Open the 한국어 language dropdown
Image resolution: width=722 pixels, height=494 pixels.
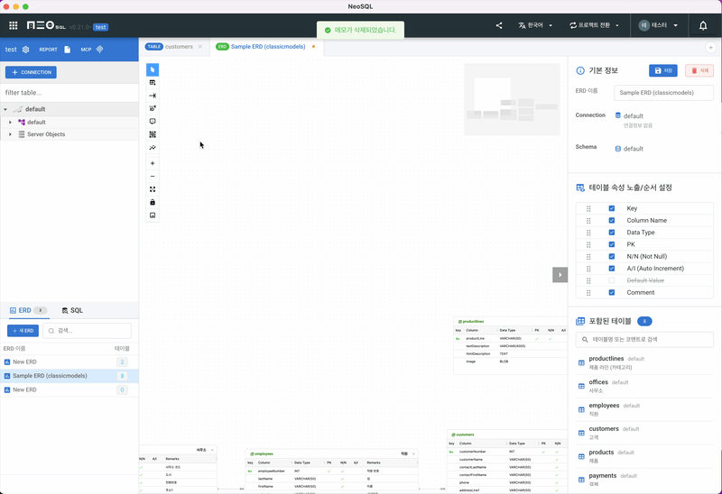pyautogui.click(x=538, y=25)
